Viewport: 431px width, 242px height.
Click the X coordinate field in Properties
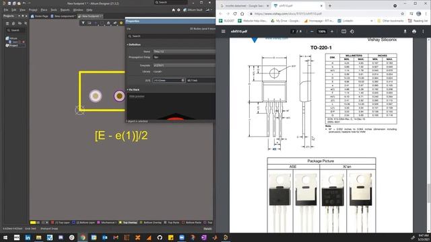(169, 81)
